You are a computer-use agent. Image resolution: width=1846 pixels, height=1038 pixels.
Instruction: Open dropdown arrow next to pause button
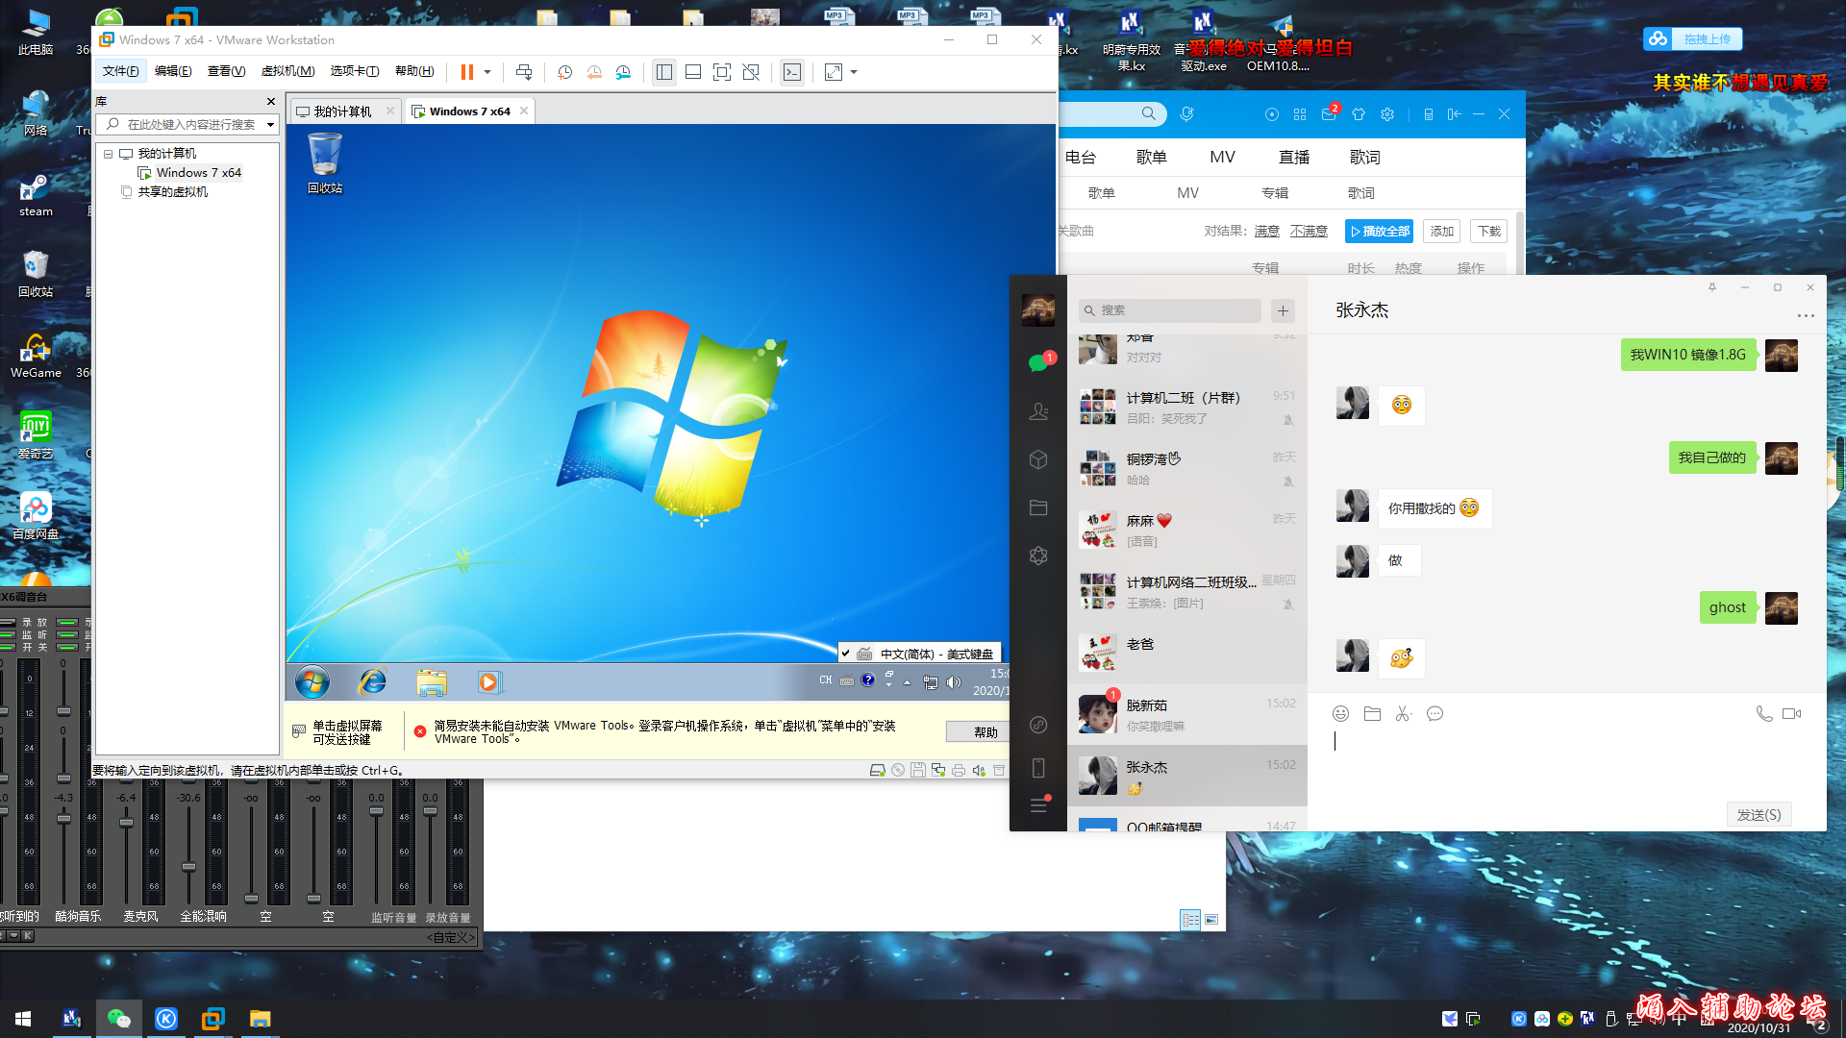tap(487, 72)
